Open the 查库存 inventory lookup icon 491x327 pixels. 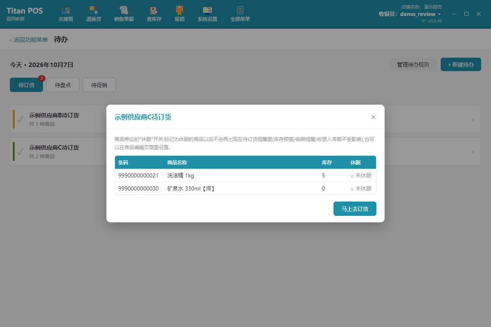coord(154,14)
